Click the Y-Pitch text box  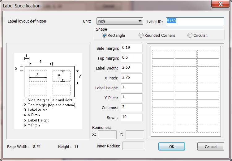[132, 98]
